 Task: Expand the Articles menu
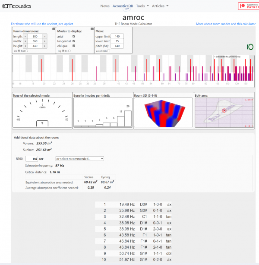coord(160,6)
